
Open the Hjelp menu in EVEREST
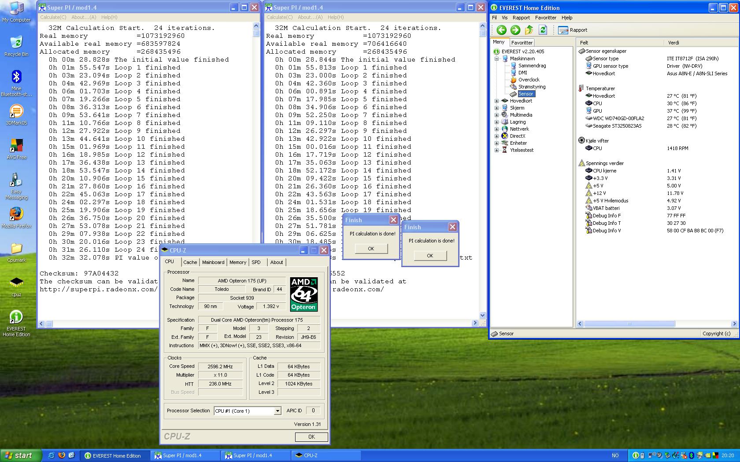(567, 18)
